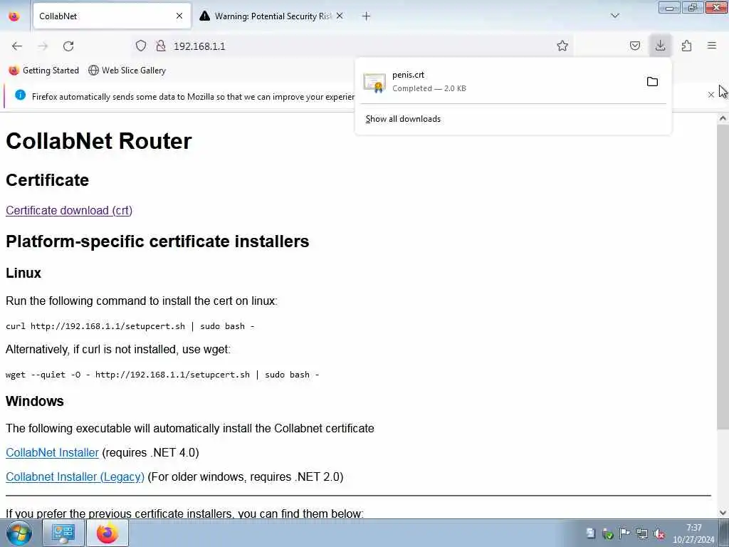Click CollabNet Installer link
The height and width of the screenshot is (547, 729).
click(x=52, y=452)
